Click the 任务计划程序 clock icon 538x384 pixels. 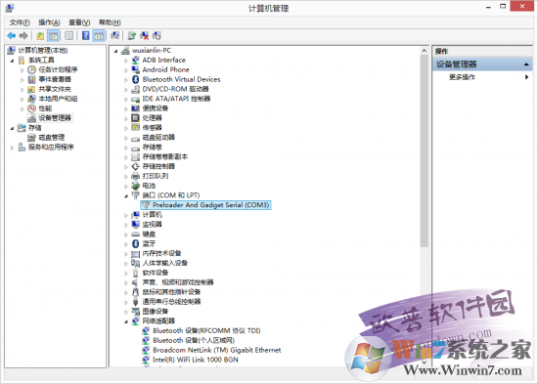(x=31, y=69)
